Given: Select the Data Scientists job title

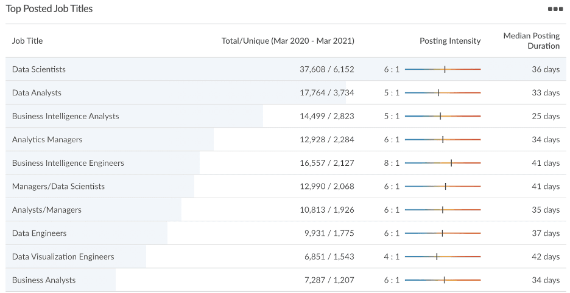Looking at the screenshot, I should coord(39,69).
